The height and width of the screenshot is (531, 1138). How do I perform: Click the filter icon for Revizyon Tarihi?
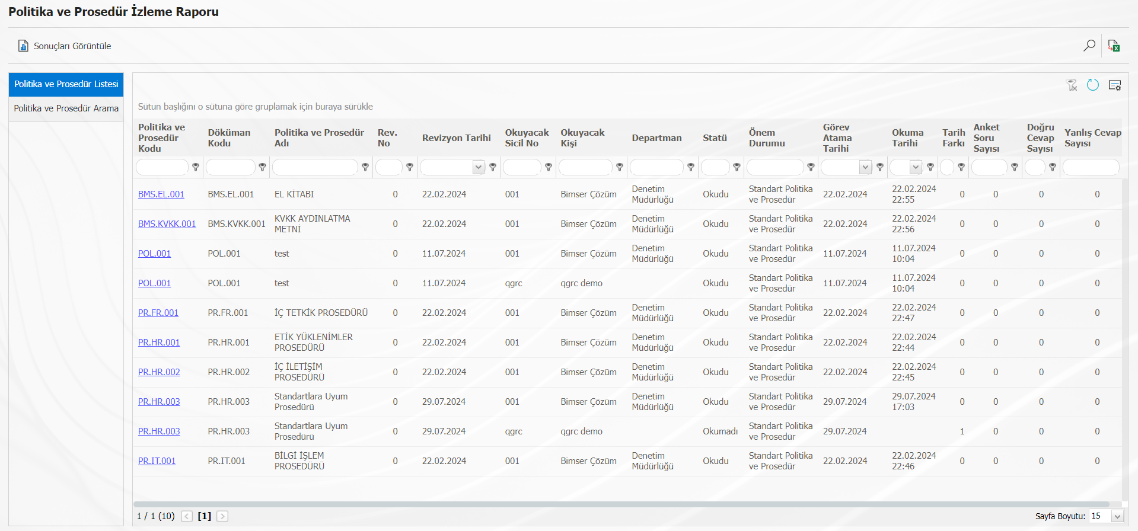[x=492, y=167]
